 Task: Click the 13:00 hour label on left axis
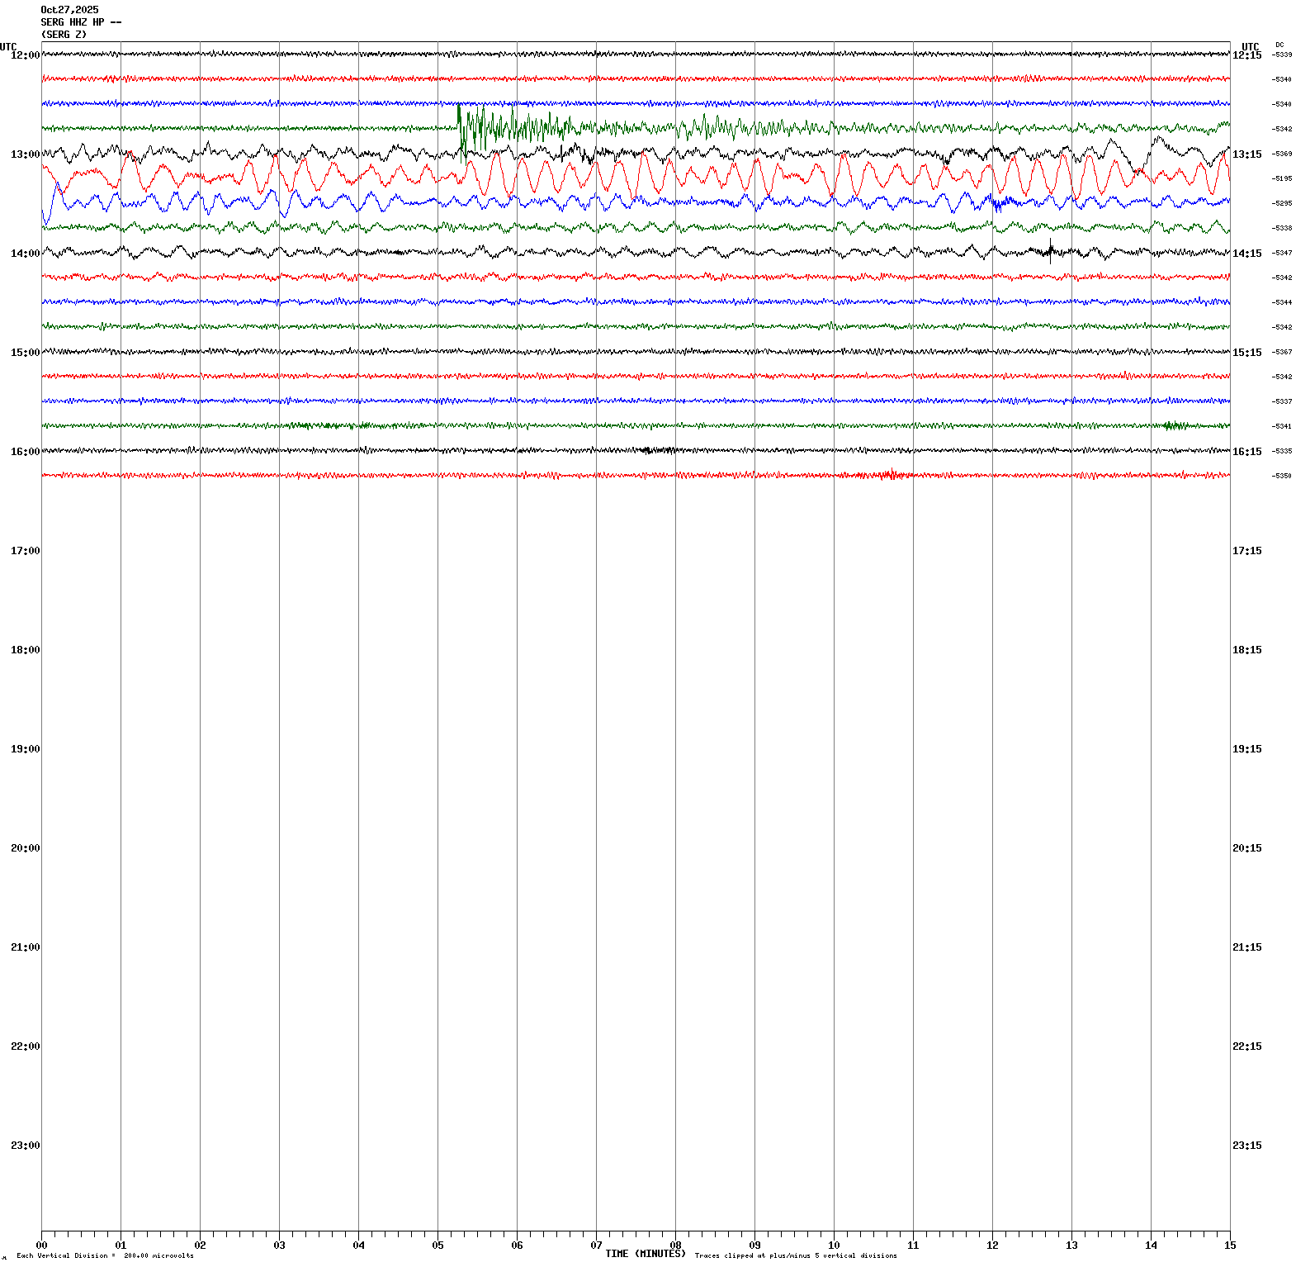[25, 154]
